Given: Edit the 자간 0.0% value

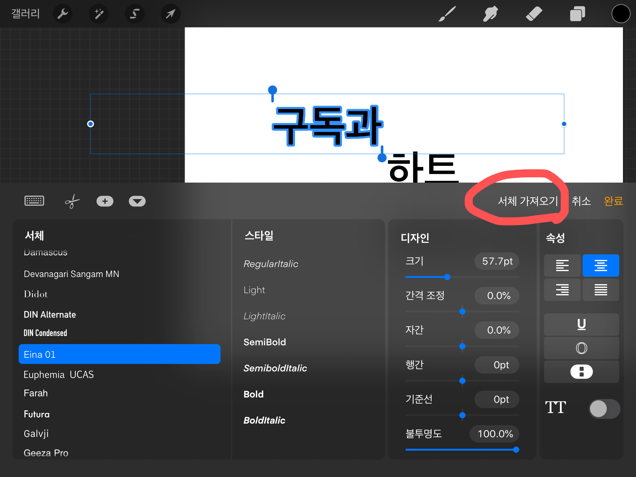Looking at the screenshot, I should click(497, 330).
